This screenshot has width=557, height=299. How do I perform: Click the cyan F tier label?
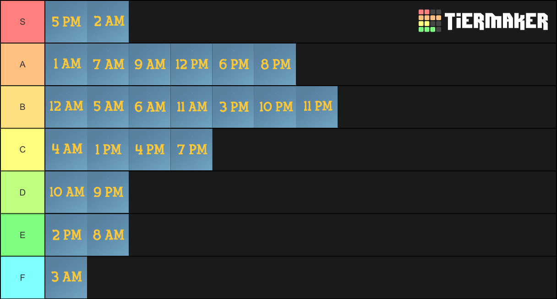(x=22, y=277)
